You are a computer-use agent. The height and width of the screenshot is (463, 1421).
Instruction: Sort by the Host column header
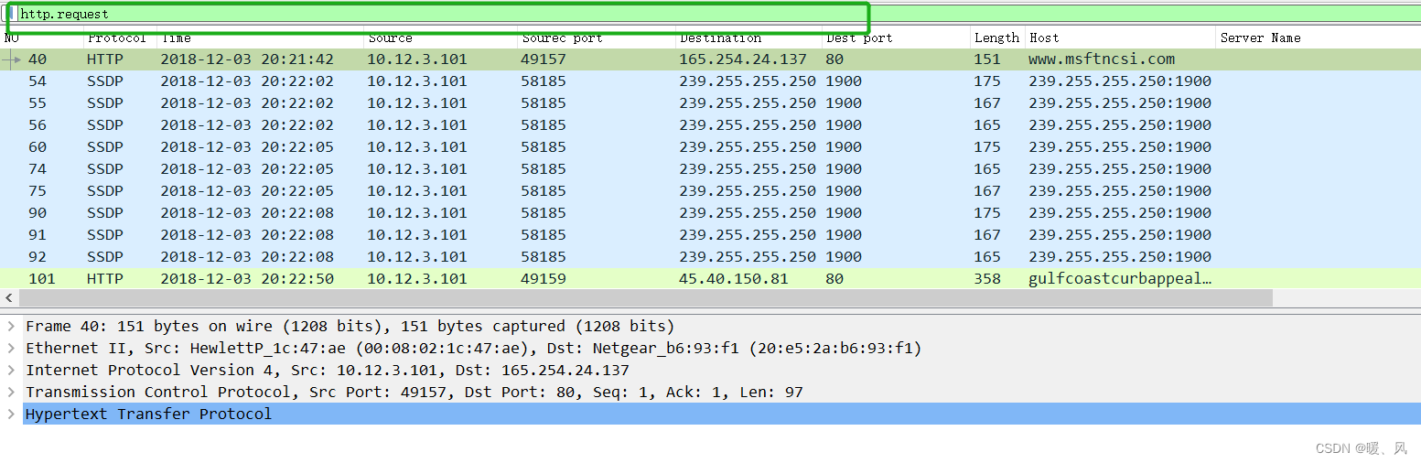click(x=1121, y=38)
